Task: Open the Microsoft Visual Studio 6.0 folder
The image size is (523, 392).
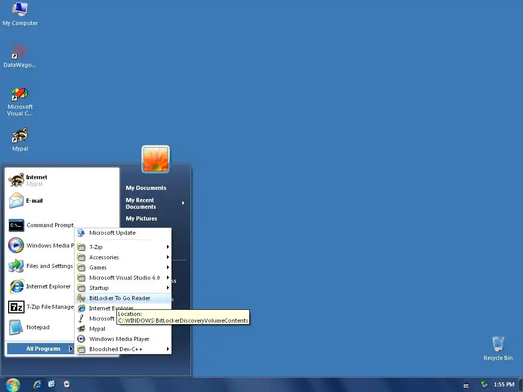Action: pyautogui.click(x=123, y=278)
